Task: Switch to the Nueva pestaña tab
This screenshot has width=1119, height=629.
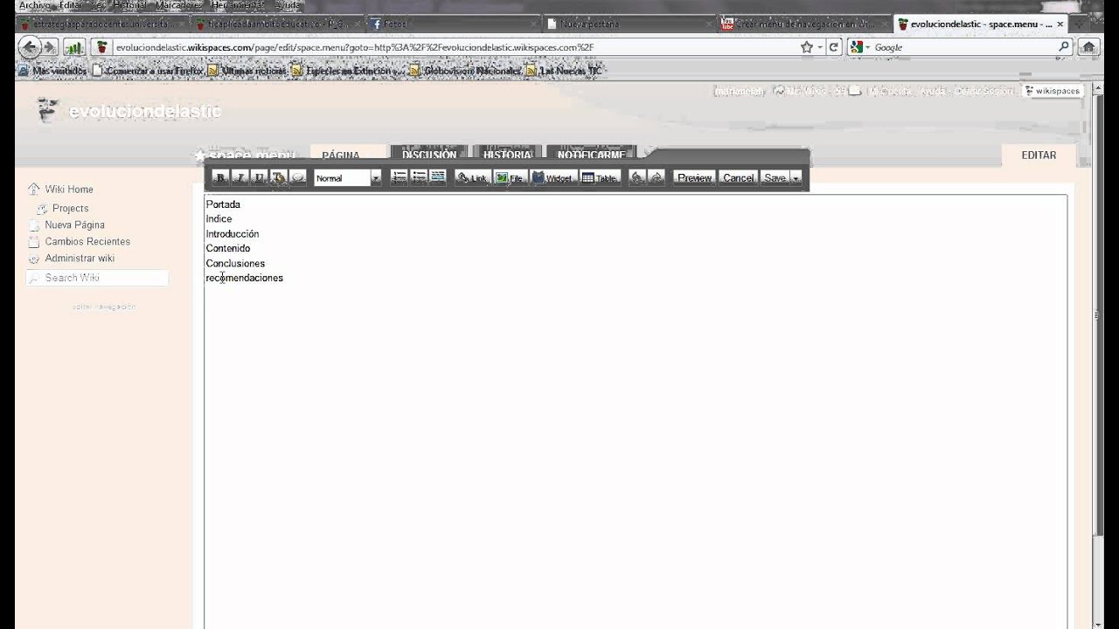Action: (627, 24)
